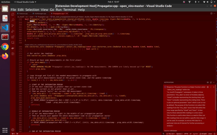Show errors and warnings count in status bar

pyautogui.click(x=13, y=134)
